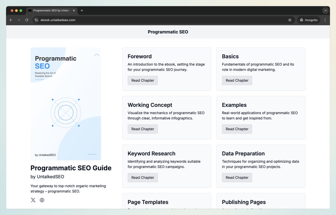Close the Programmatic SEO browser tab
336x215 pixels.
[x=74, y=10]
